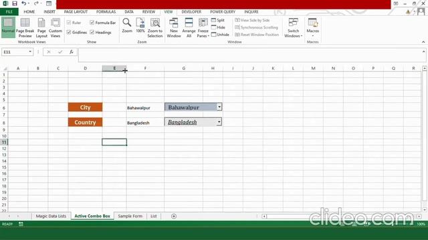Select column G header
Image resolution: width=428 pixels, height=240 pixels.
pyautogui.click(x=183, y=68)
